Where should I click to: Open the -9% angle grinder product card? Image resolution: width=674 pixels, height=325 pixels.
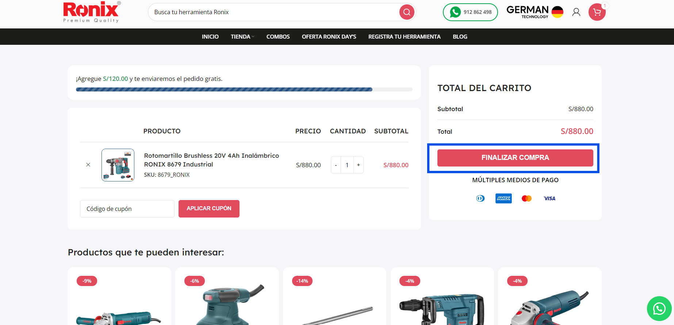pos(119,296)
